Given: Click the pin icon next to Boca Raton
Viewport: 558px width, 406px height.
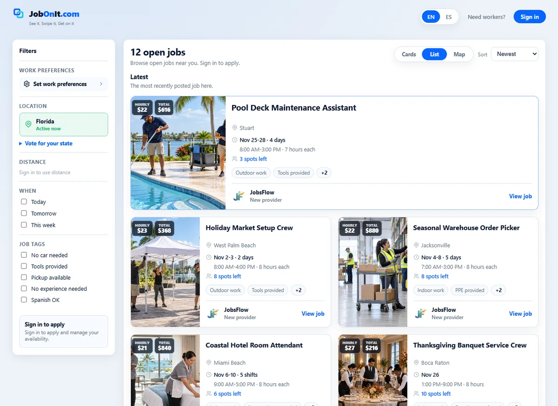Looking at the screenshot, I should [416, 363].
